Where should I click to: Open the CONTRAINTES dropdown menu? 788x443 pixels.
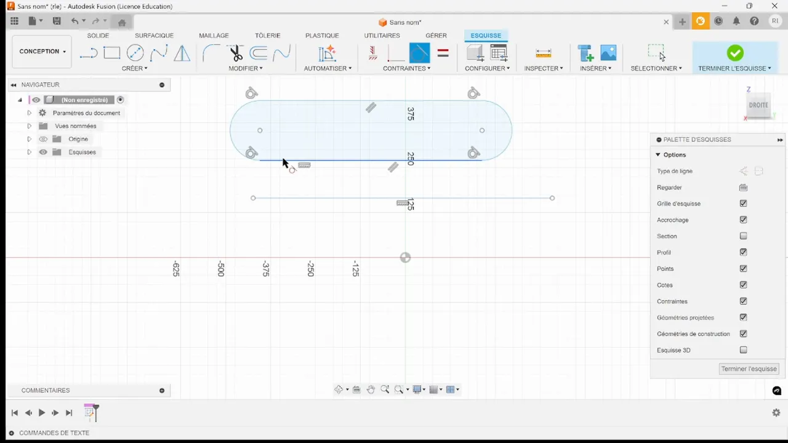pyautogui.click(x=406, y=68)
